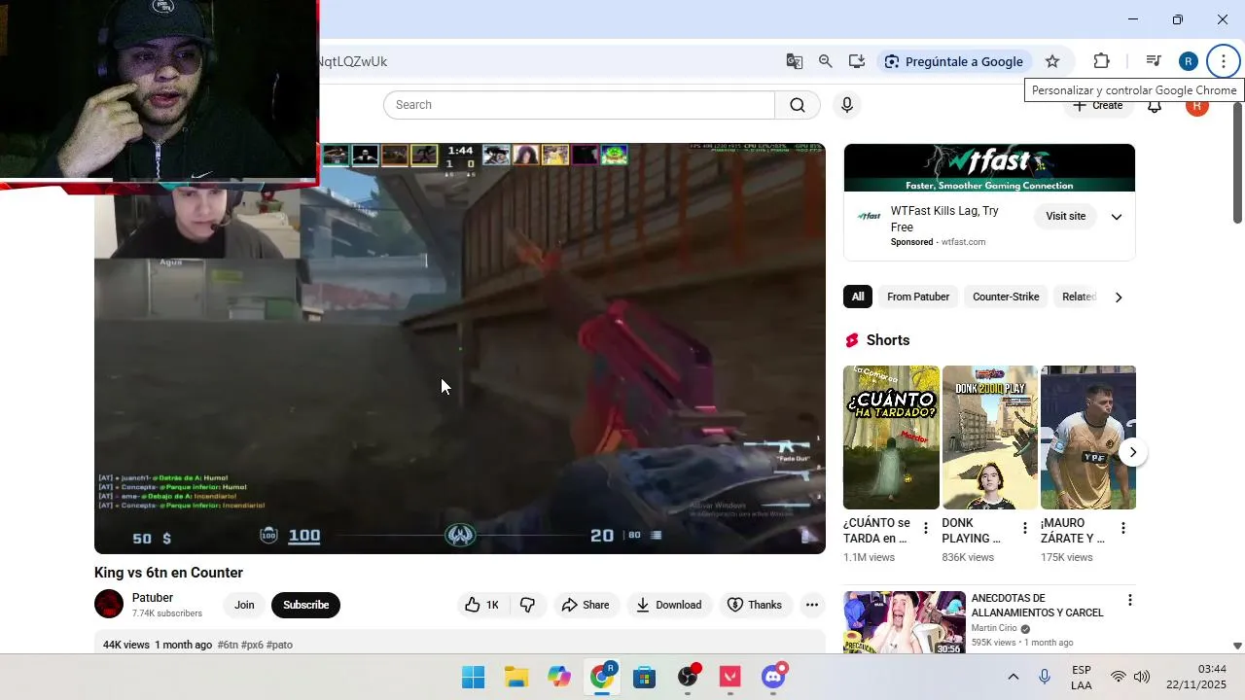1245x700 pixels.
Task: Click Visit site ad button
Action: tap(1065, 217)
